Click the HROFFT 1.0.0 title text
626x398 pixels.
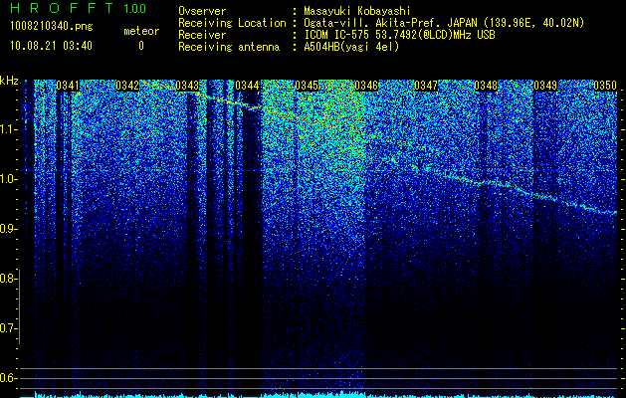pyautogui.click(x=79, y=8)
